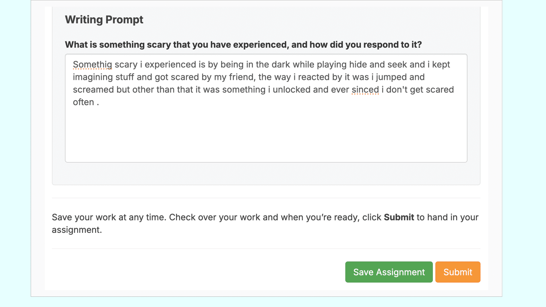Click the scary experience question text

[x=243, y=45]
